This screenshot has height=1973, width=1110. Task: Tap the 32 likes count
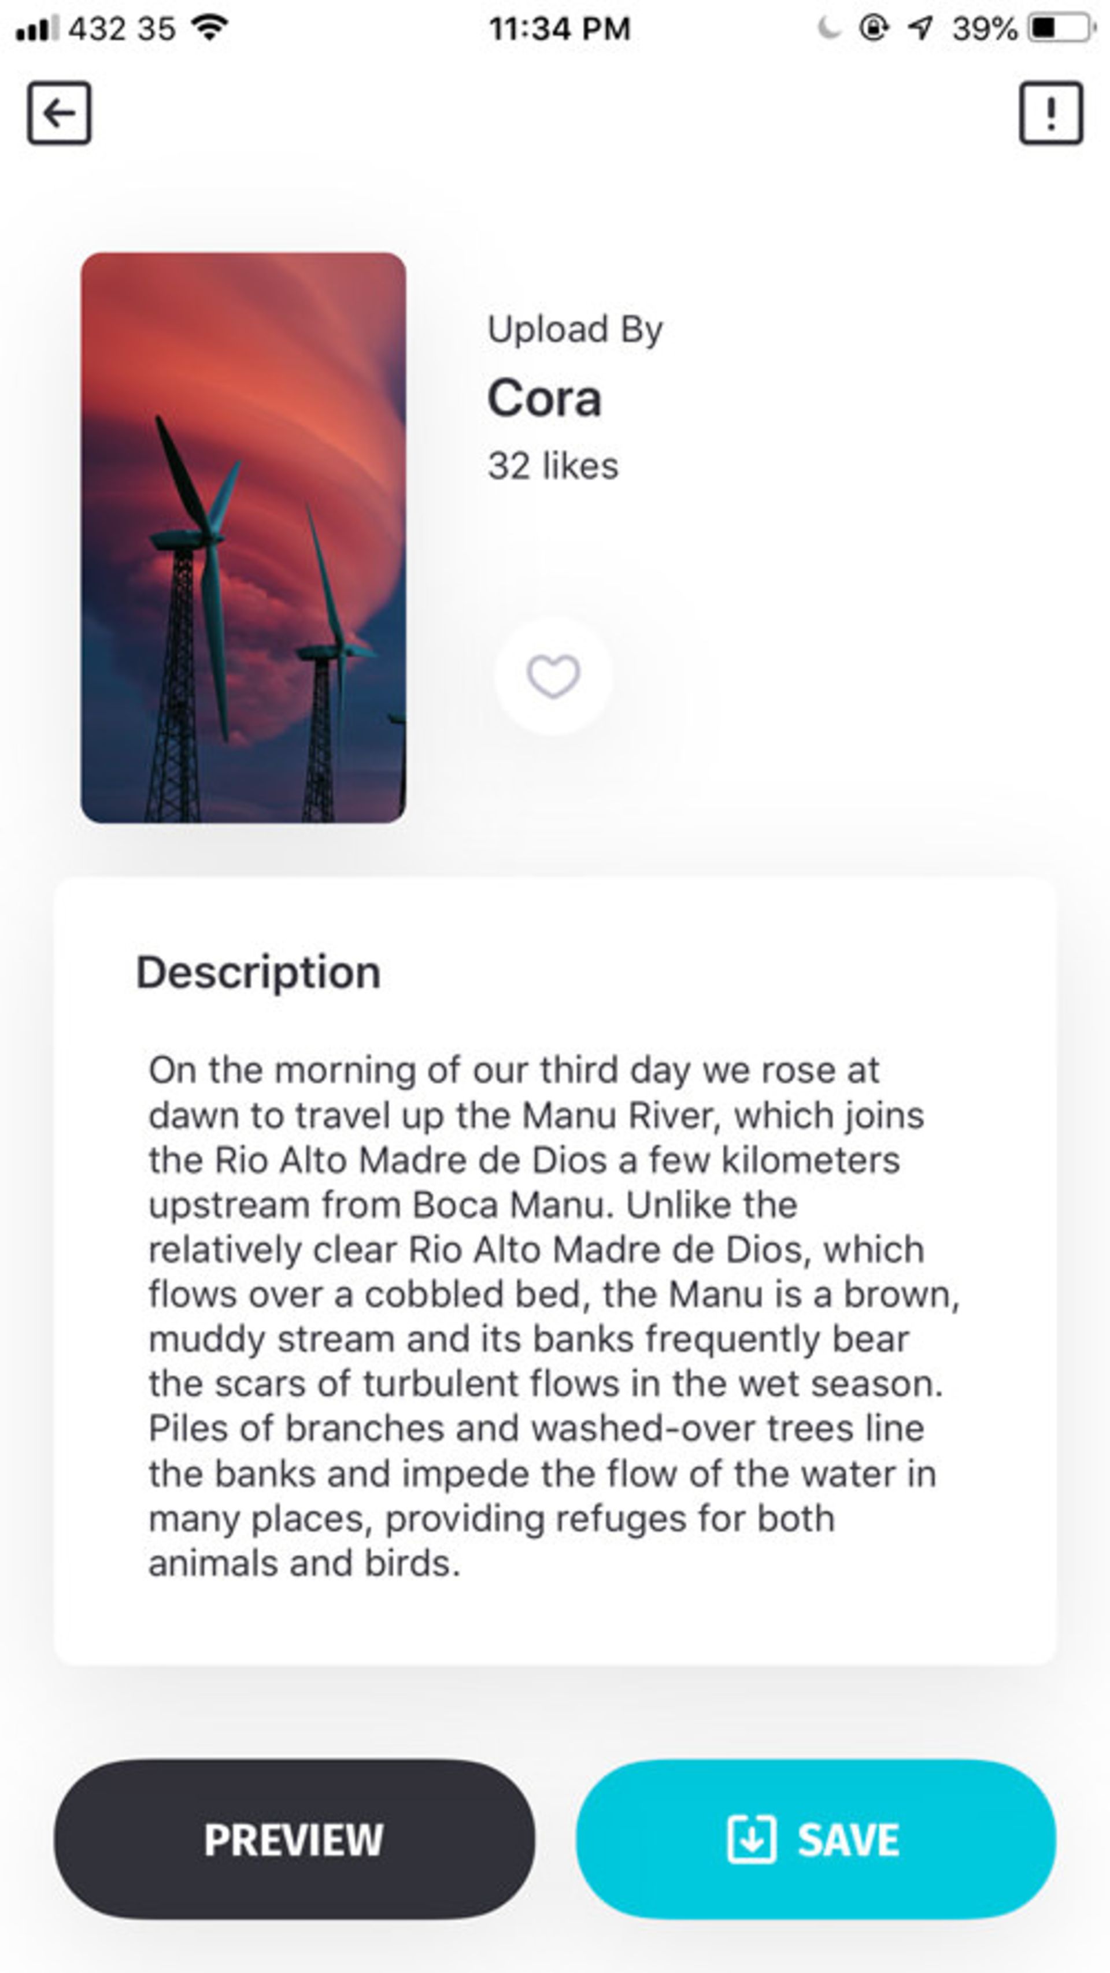[x=553, y=466]
